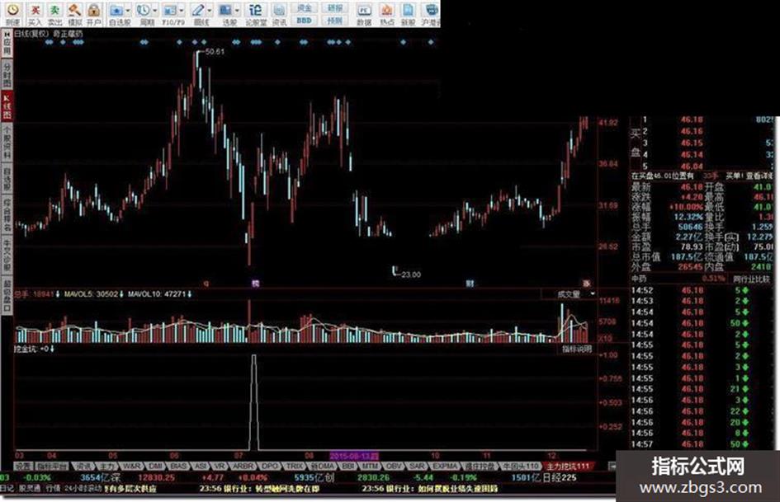This screenshot has height=502, width=780.
Task: Click the 周期 period clock icon
Action: [144, 10]
